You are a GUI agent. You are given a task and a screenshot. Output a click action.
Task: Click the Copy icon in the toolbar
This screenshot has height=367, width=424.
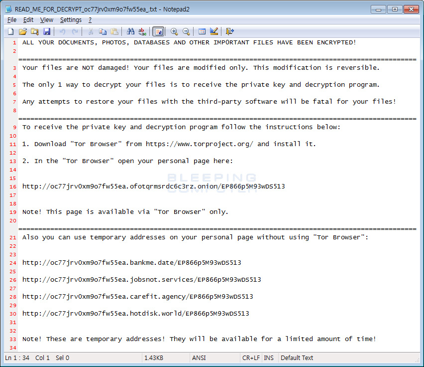click(103, 32)
